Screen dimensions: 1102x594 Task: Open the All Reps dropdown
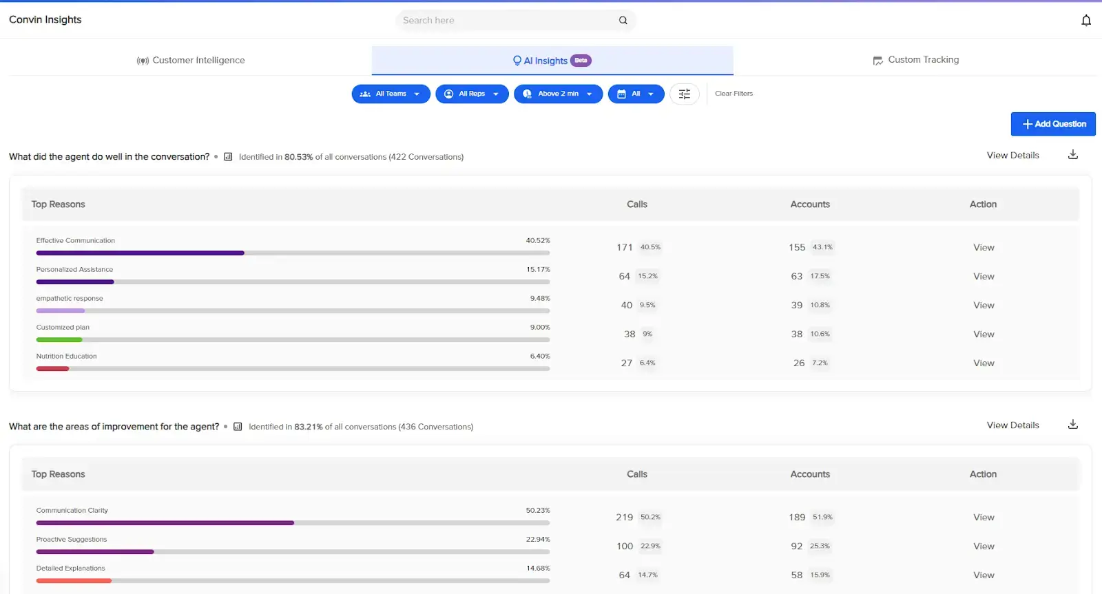pyautogui.click(x=472, y=94)
